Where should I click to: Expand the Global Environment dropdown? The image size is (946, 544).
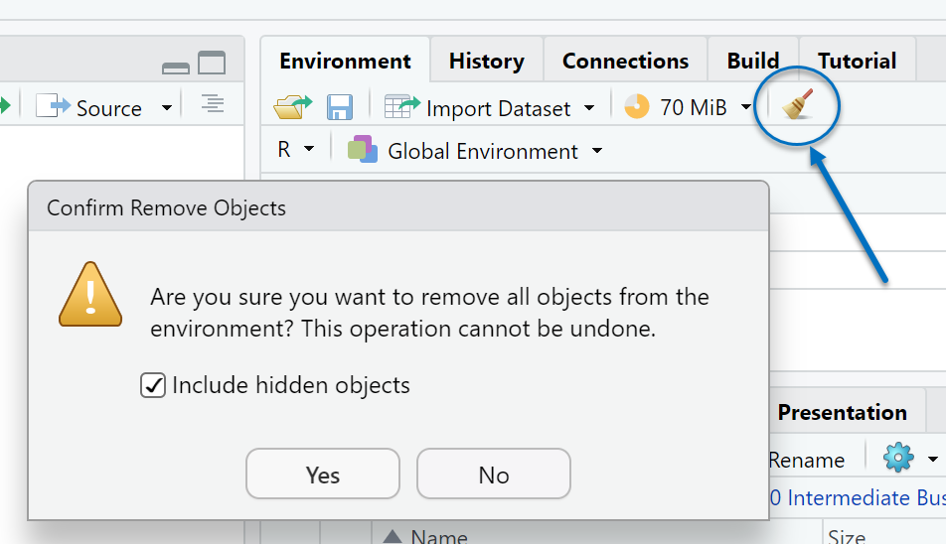point(596,151)
